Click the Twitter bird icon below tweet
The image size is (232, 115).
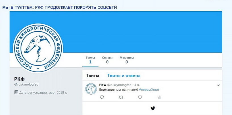pyautogui.click(x=152, y=109)
